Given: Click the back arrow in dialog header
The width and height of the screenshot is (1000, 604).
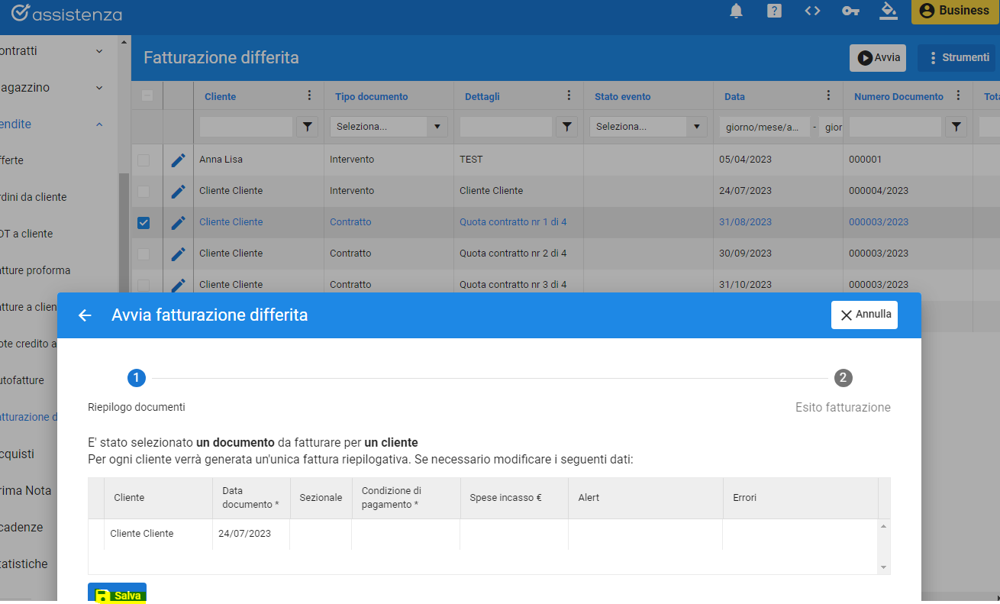Looking at the screenshot, I should [x=85, y=315].
